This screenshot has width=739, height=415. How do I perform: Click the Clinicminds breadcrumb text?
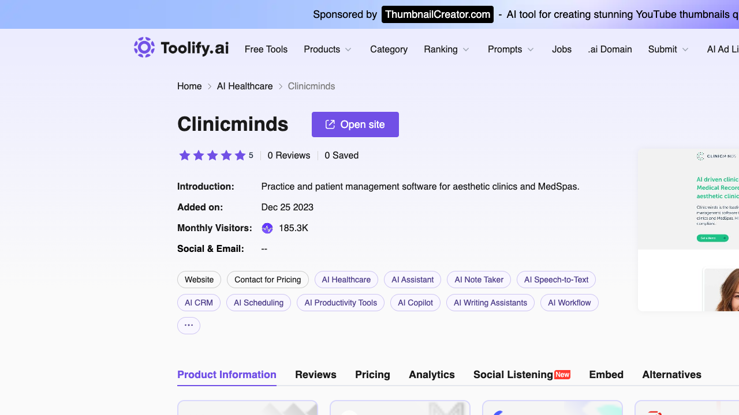pos(311,86)
